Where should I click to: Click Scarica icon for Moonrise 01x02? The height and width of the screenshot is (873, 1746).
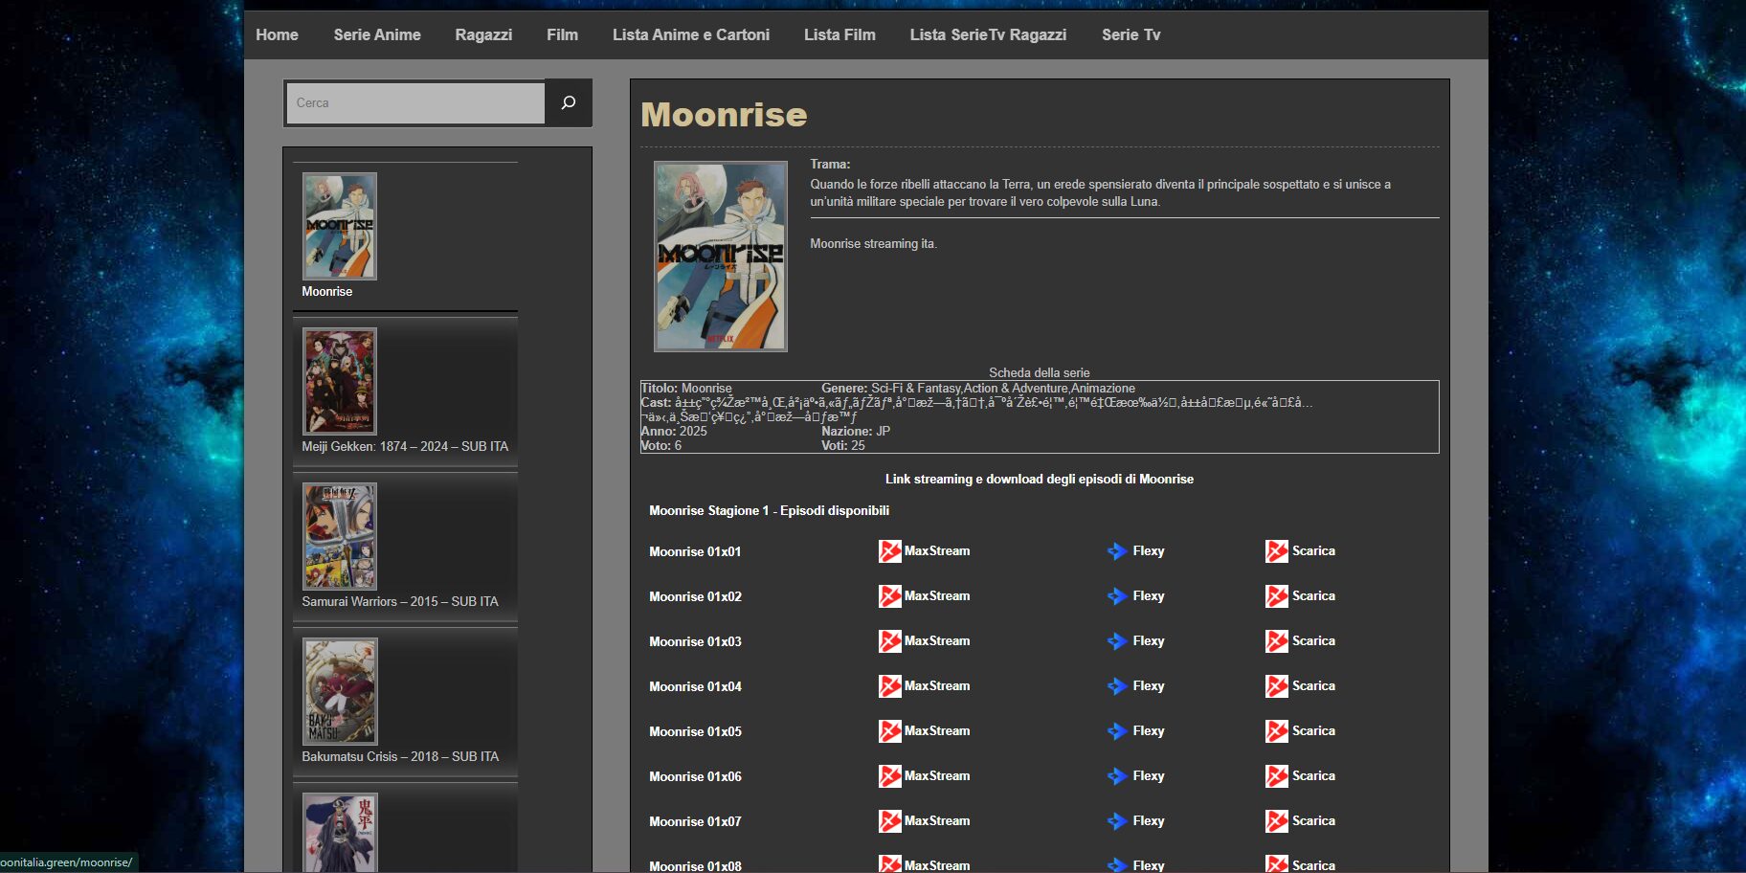(x=1277, y=596)
